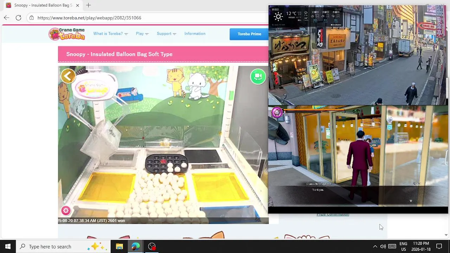
Task: Click the page scrollbar down arrow
Action: click(446, 235)
